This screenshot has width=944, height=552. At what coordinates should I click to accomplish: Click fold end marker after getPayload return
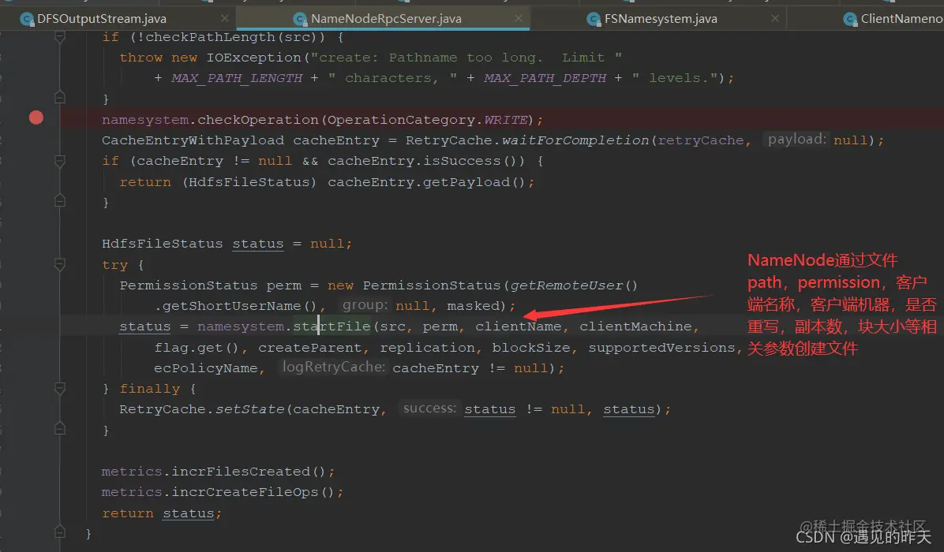(x=60, y=201)
